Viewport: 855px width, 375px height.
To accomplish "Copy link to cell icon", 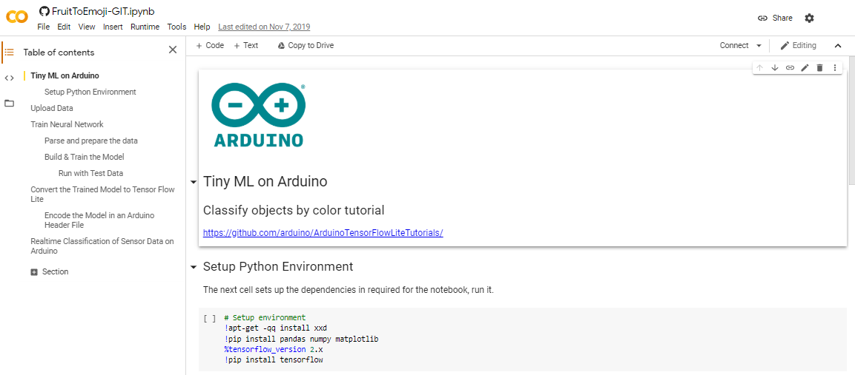I will point(790,67).
